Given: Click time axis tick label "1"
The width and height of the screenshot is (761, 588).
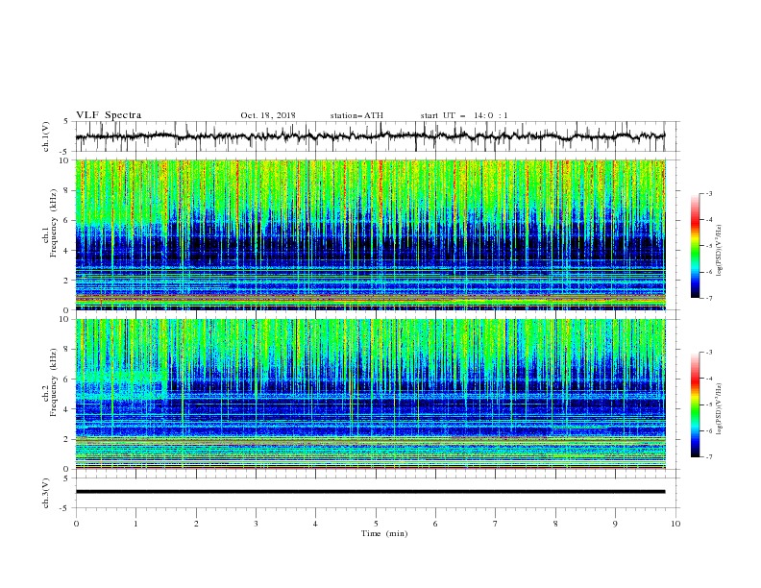Looking at the screenshot, I should point(135,524).
